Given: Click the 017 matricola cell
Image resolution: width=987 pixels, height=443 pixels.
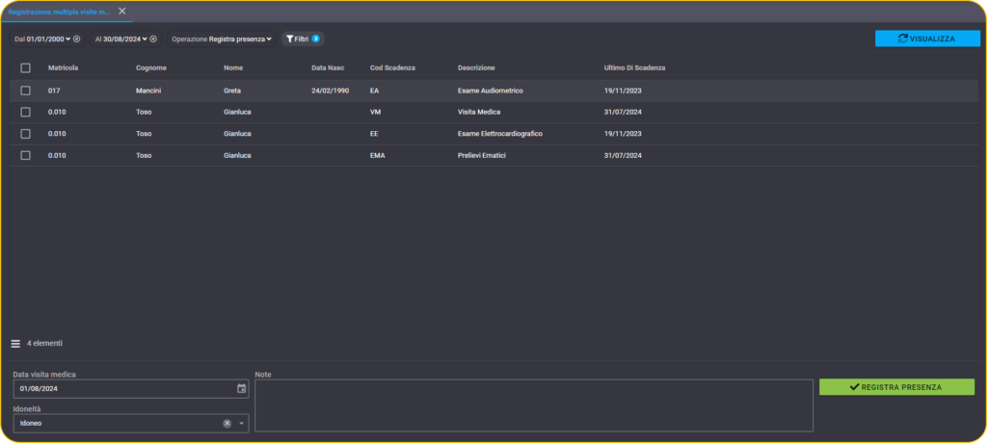Looking at the screenshot, I should click(54, 91).
